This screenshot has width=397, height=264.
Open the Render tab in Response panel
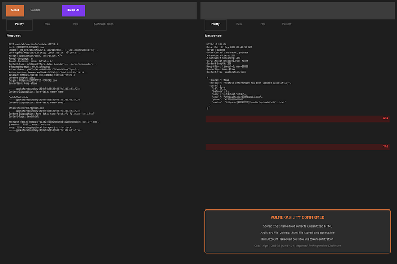pyautogui.click(x=286, y=24)
